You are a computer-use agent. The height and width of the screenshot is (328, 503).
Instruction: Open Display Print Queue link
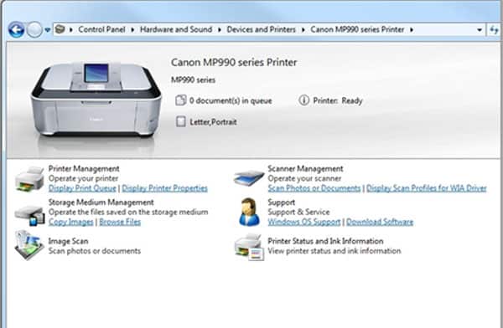coord(82,188)
